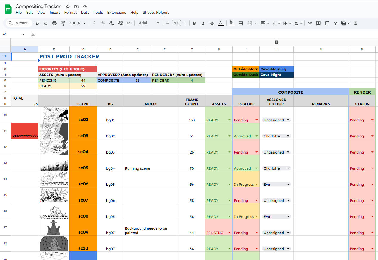Viewport: 378px width, 260px height.
Task: Click the Print icon in toolbar
Action: pyautogui.click(x=54, y=23)
